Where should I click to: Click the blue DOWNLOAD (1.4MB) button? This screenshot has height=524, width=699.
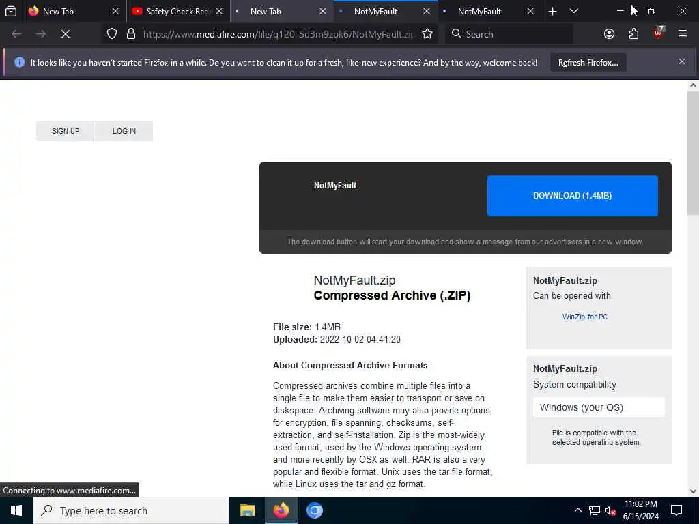pyautogui.click(x=572, y=196)
